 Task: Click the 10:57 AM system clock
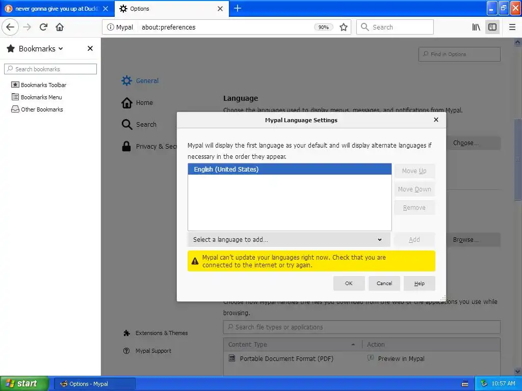[503, 384]
